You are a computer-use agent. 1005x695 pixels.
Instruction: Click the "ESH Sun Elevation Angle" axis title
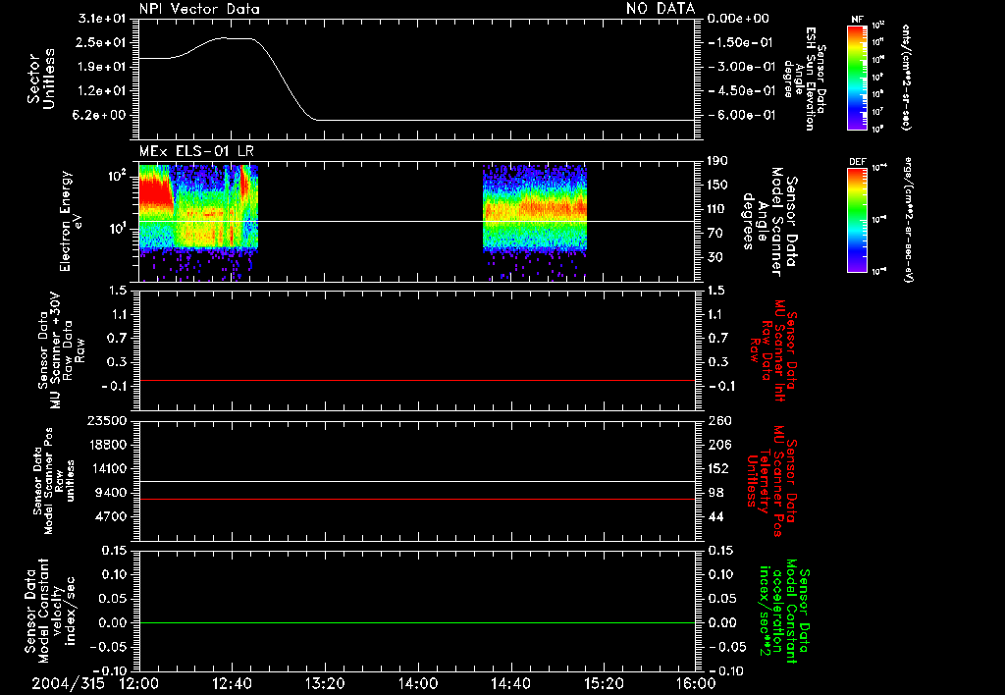tap(803, 79)
